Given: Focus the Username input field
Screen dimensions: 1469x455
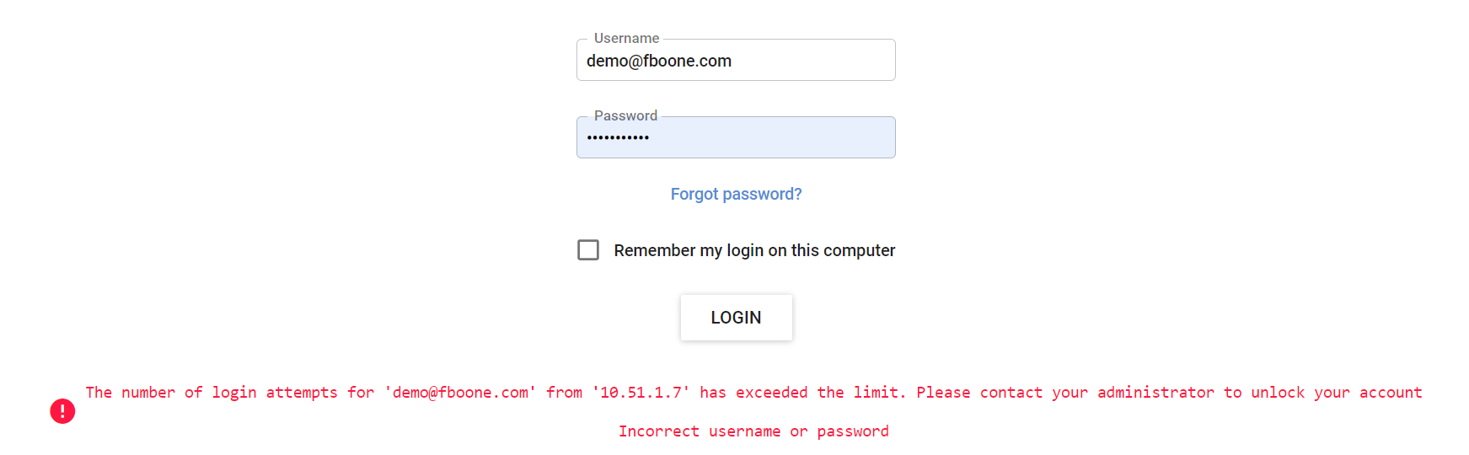Looking at the screenshot, I should coord(736,60).
